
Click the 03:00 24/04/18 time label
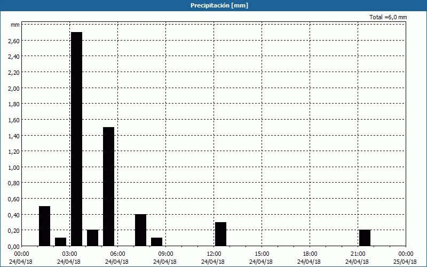[x=69, y=258]
